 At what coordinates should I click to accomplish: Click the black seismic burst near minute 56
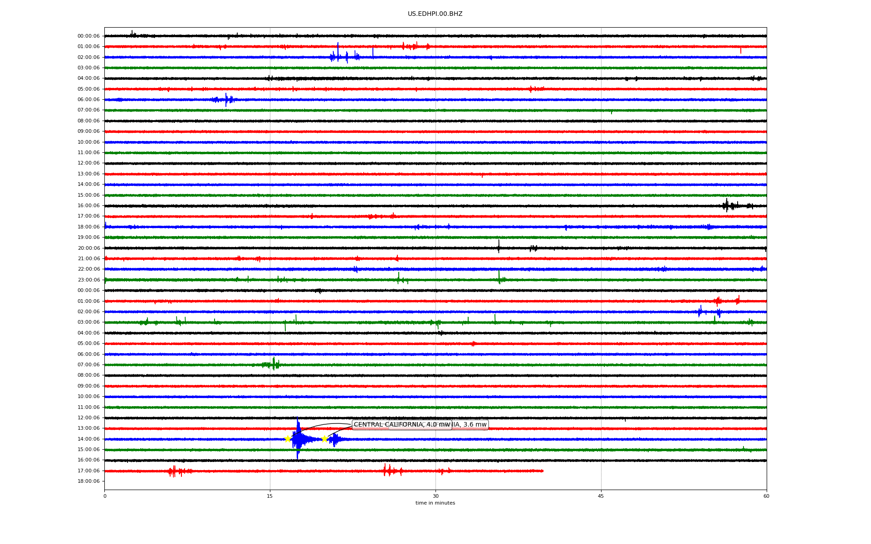point(727,206)
